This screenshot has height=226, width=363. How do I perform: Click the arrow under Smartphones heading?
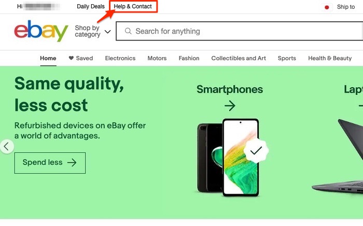pyautogui.click(x=230, y=106)
